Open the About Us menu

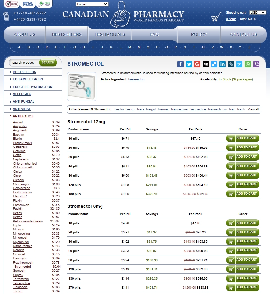25,34
